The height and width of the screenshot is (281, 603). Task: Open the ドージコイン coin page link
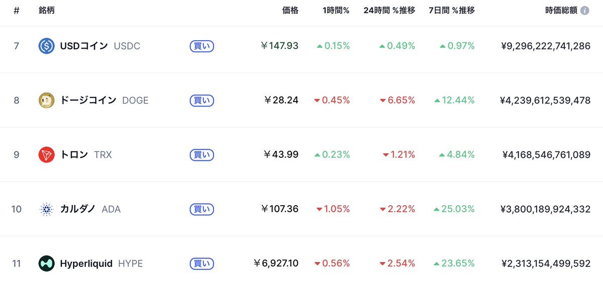pyautogui.click(x=88, y=101)
